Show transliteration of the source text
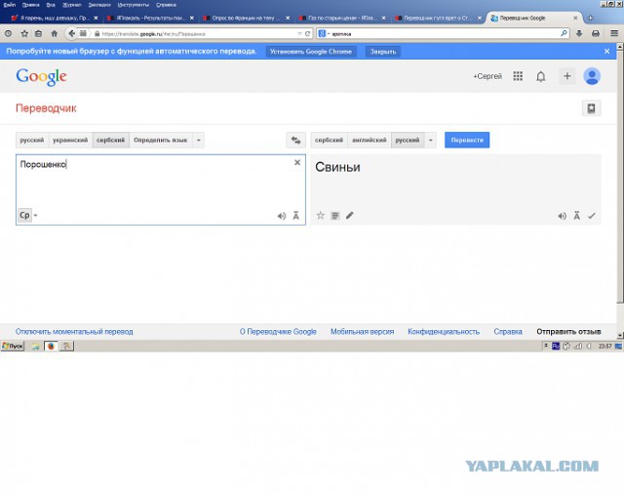Viewport: 624px width, 495px height. tap(295, 216)
